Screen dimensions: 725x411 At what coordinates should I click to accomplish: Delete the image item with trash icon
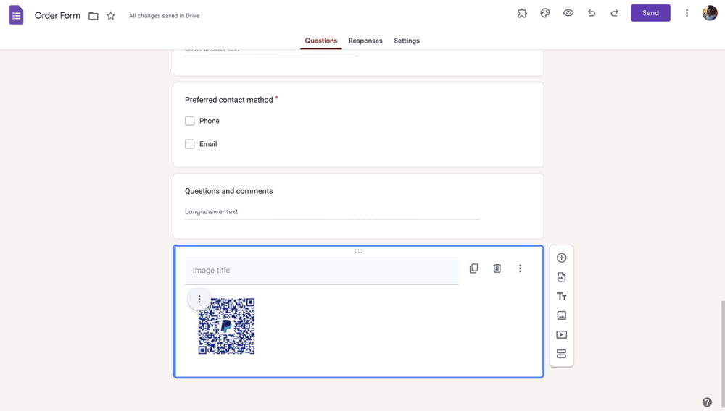point(497,268)
